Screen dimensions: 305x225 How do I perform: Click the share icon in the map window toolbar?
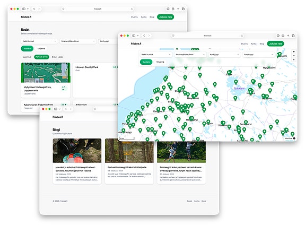click(283, 36)
